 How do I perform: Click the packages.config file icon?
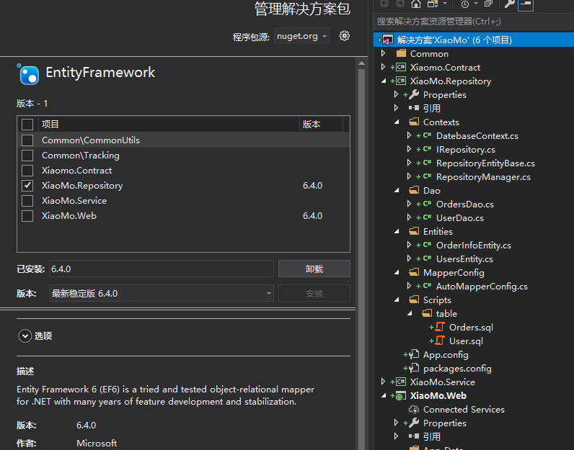click(x=414, y=368)
